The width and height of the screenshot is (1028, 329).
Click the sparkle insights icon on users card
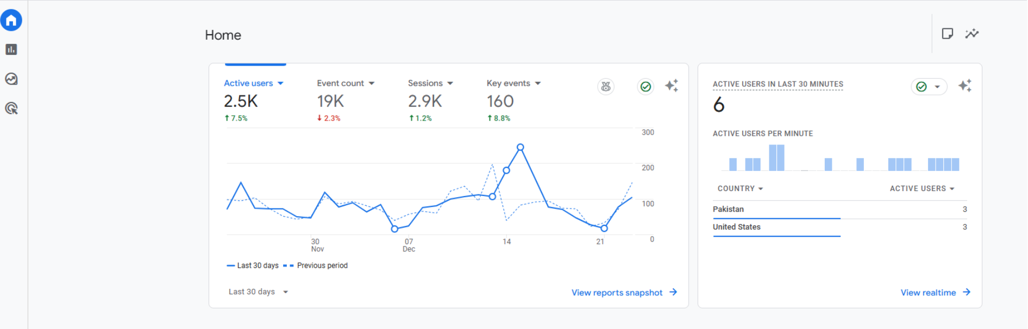click(672, 86)
